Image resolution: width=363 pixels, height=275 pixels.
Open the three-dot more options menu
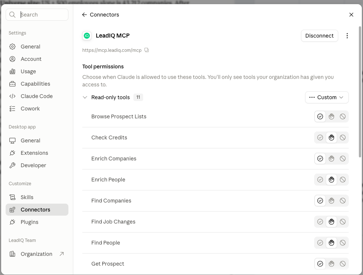tap(347, 36)
